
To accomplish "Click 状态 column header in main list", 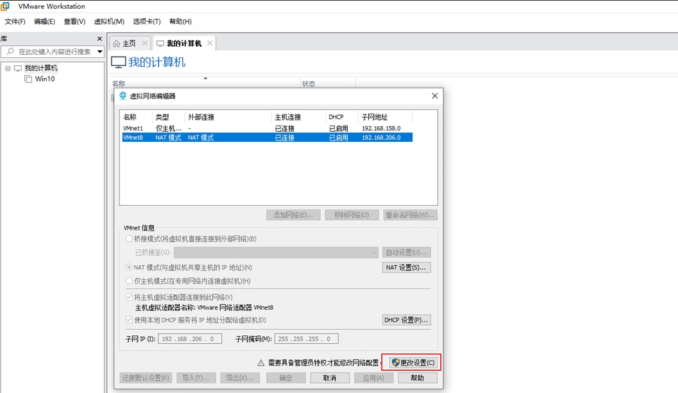I will (x=328, y=83).
